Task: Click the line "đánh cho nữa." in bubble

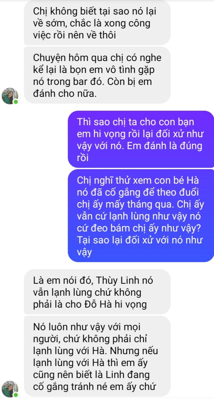Action: point(65,94)
